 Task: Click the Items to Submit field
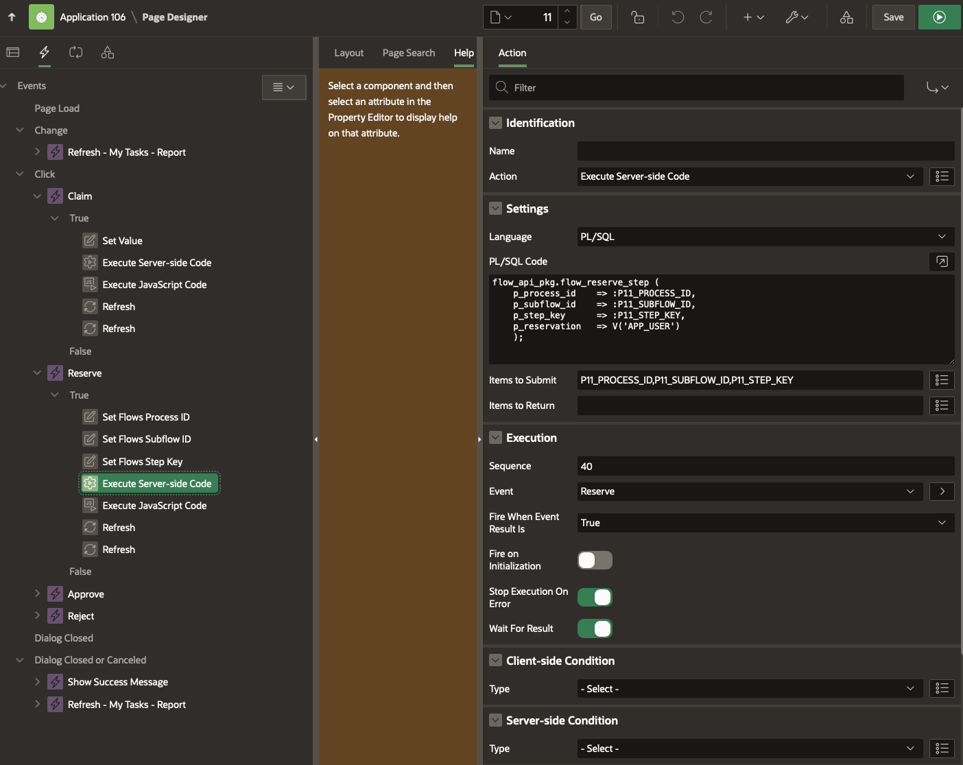750,380
